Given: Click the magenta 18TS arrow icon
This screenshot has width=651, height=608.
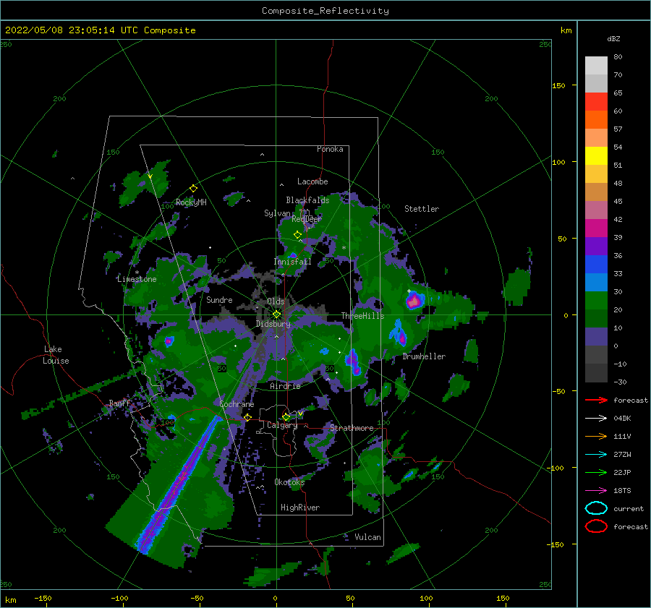Looking at the screenshot, I should point(596,491).
